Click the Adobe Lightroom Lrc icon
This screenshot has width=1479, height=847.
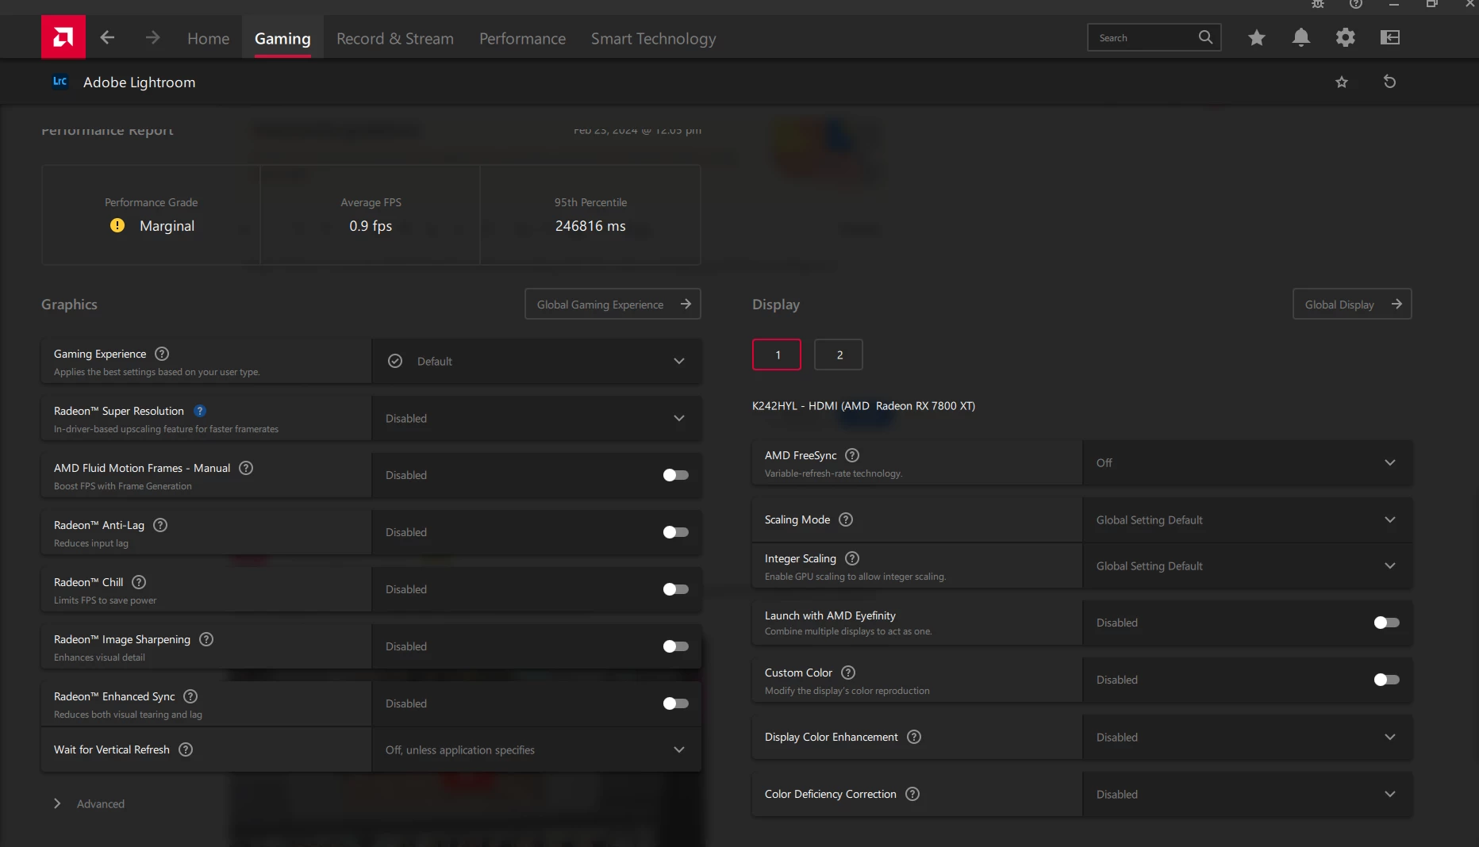(60, 82)
